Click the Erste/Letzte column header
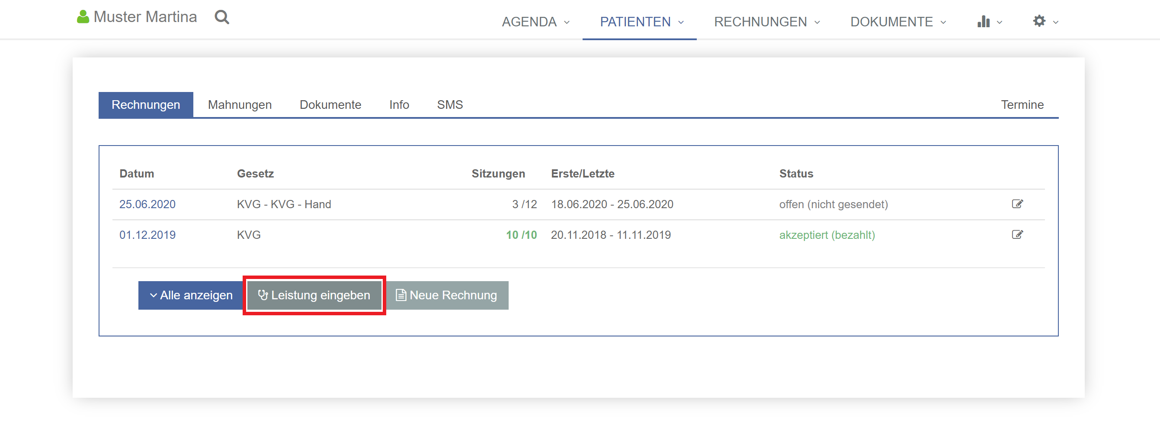 (x=583, y=174)
